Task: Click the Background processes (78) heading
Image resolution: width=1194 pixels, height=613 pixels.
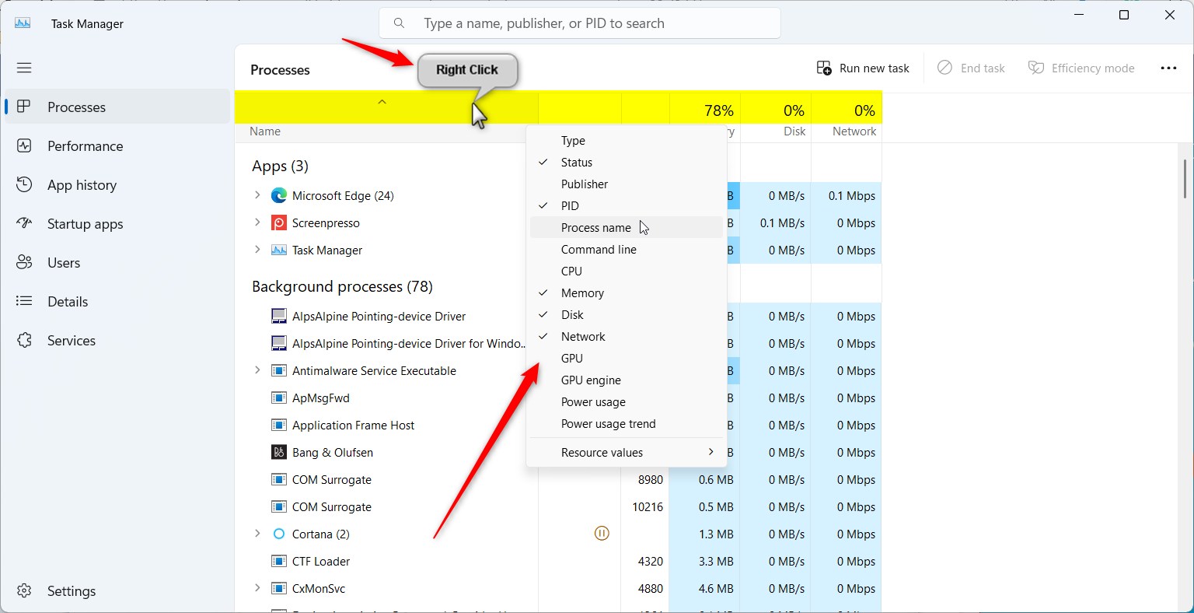Action: (x=342, y=286)
